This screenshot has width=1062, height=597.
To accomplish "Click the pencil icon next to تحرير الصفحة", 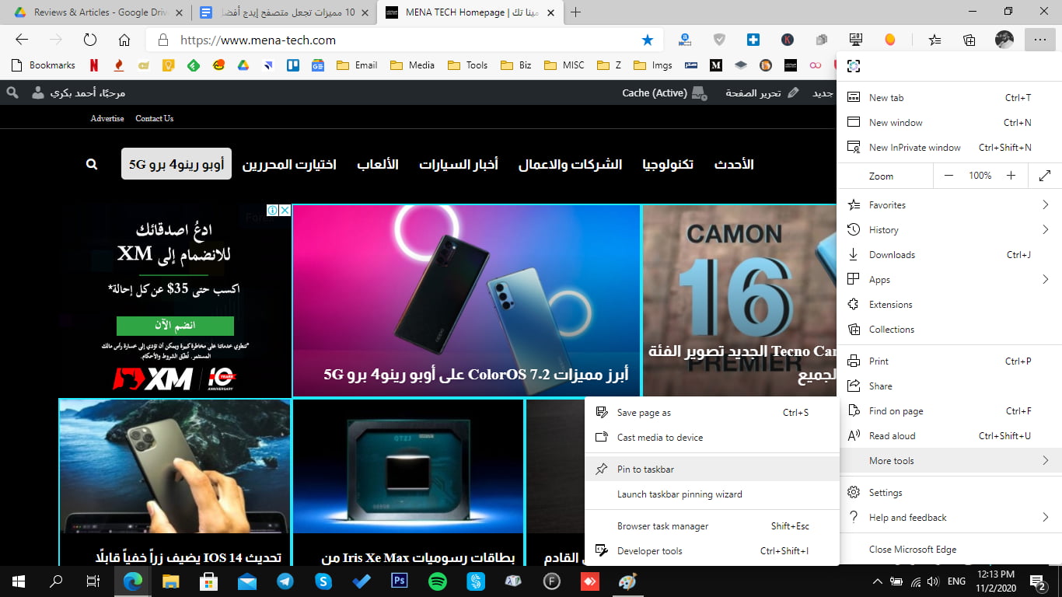I will click(x=792, y=92).
